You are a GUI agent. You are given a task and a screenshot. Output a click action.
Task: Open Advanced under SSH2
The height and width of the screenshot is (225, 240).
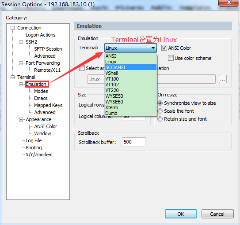pyautogui.click(x=45, y=56)
